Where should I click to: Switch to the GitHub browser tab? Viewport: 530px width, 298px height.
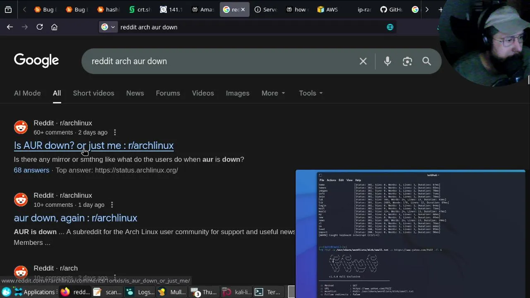[391, 10]
